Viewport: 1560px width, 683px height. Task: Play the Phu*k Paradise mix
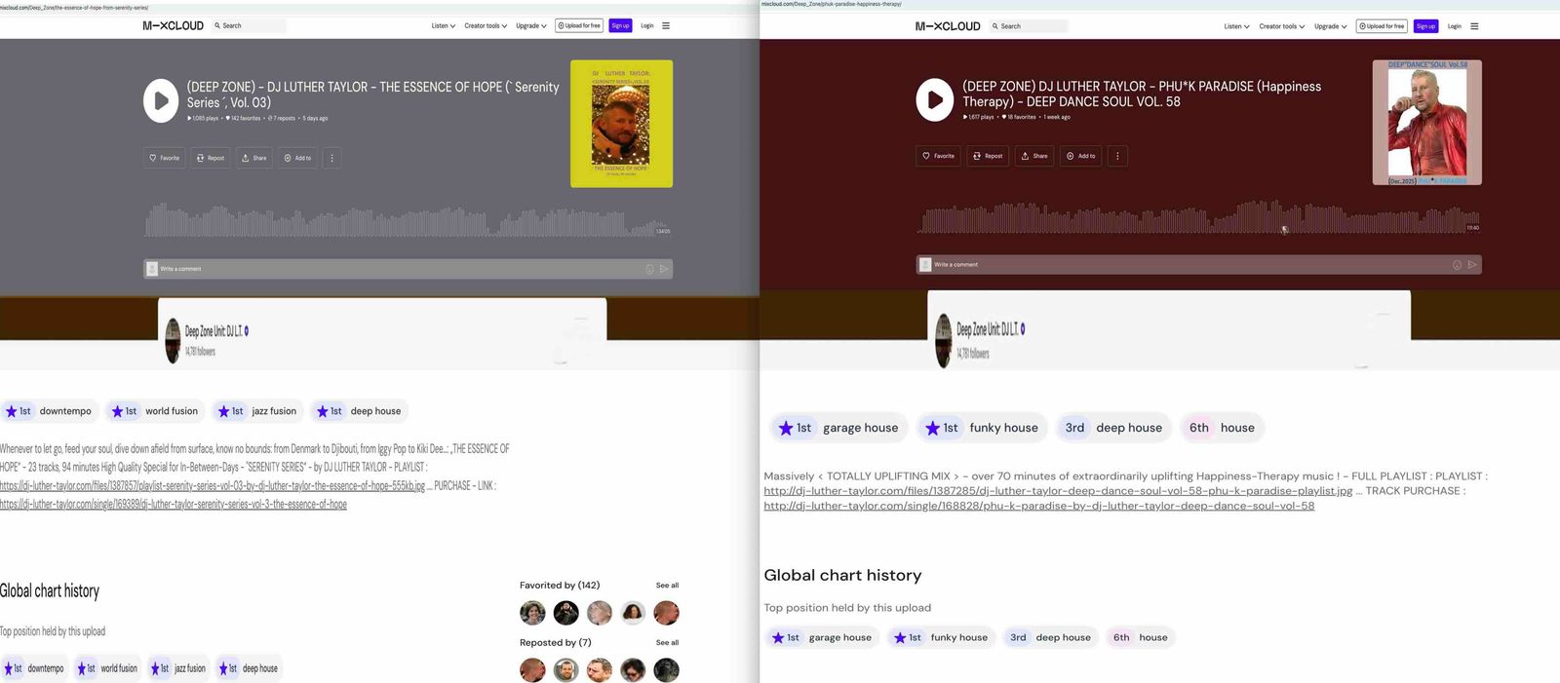934,100
